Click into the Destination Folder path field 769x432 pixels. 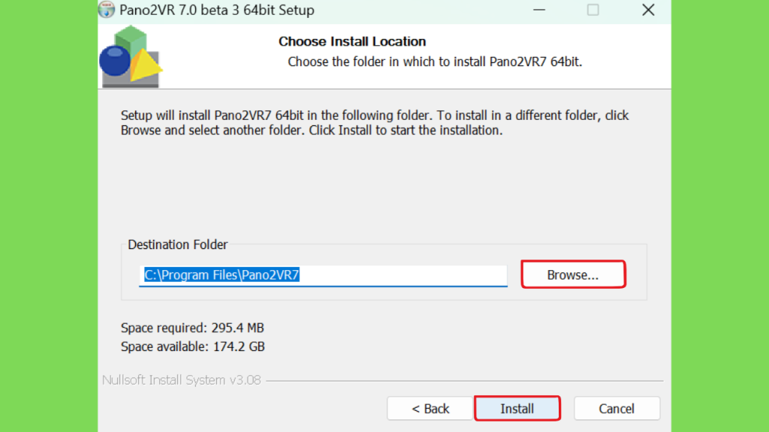click(x=323, y=275)
